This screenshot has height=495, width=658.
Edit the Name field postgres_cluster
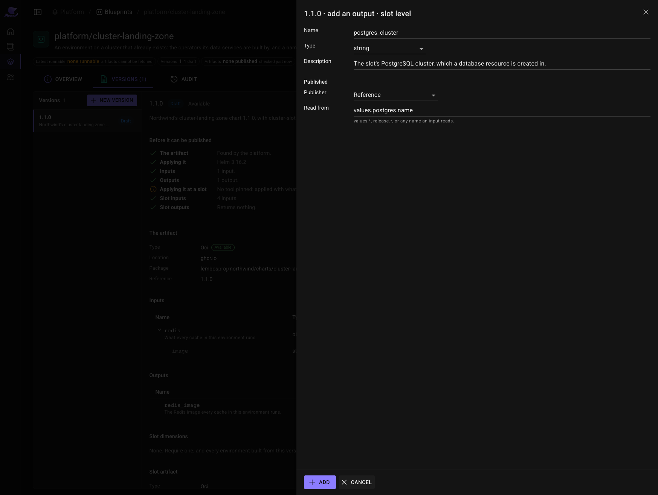coord(502,33)
